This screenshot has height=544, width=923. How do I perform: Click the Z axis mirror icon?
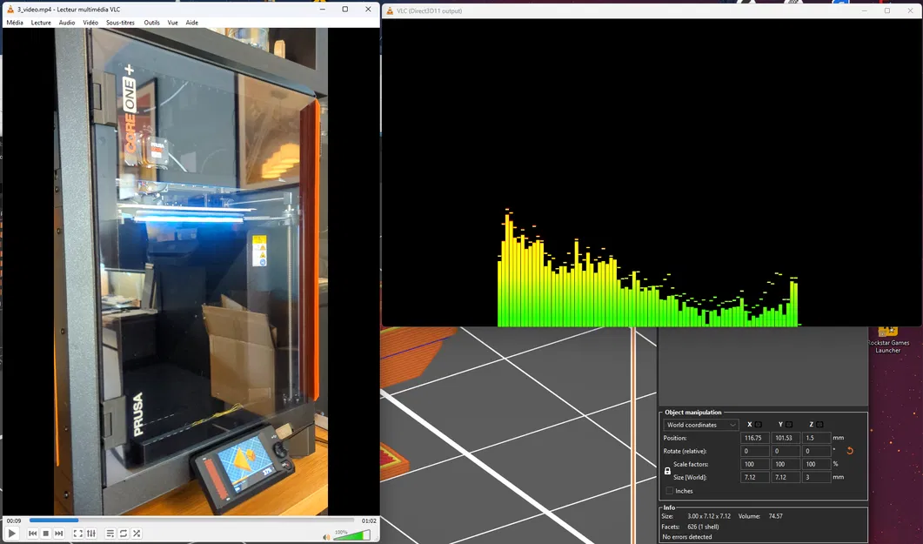819,424
